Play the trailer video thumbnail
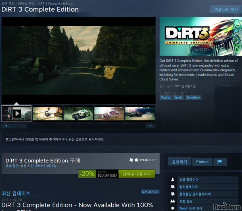Screen dimensions: 242x211 click(x=17, y=114)
